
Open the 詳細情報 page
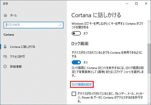click(16, 66)
